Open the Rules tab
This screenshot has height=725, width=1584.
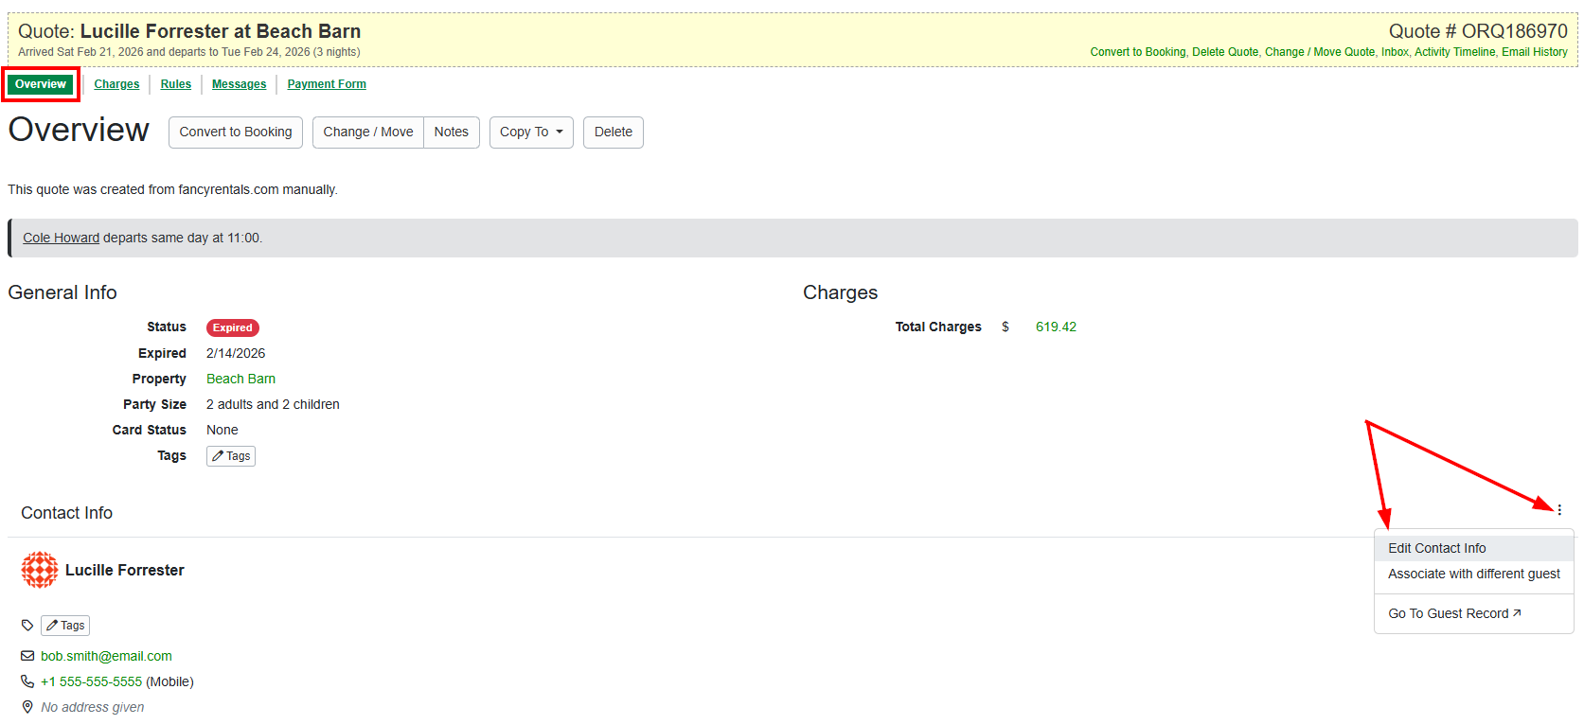176,84
